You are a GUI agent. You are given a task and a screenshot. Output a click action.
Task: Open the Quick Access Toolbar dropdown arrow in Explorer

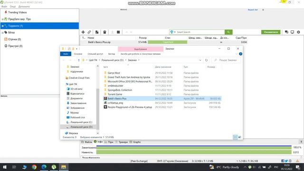(x=77, y=48)
